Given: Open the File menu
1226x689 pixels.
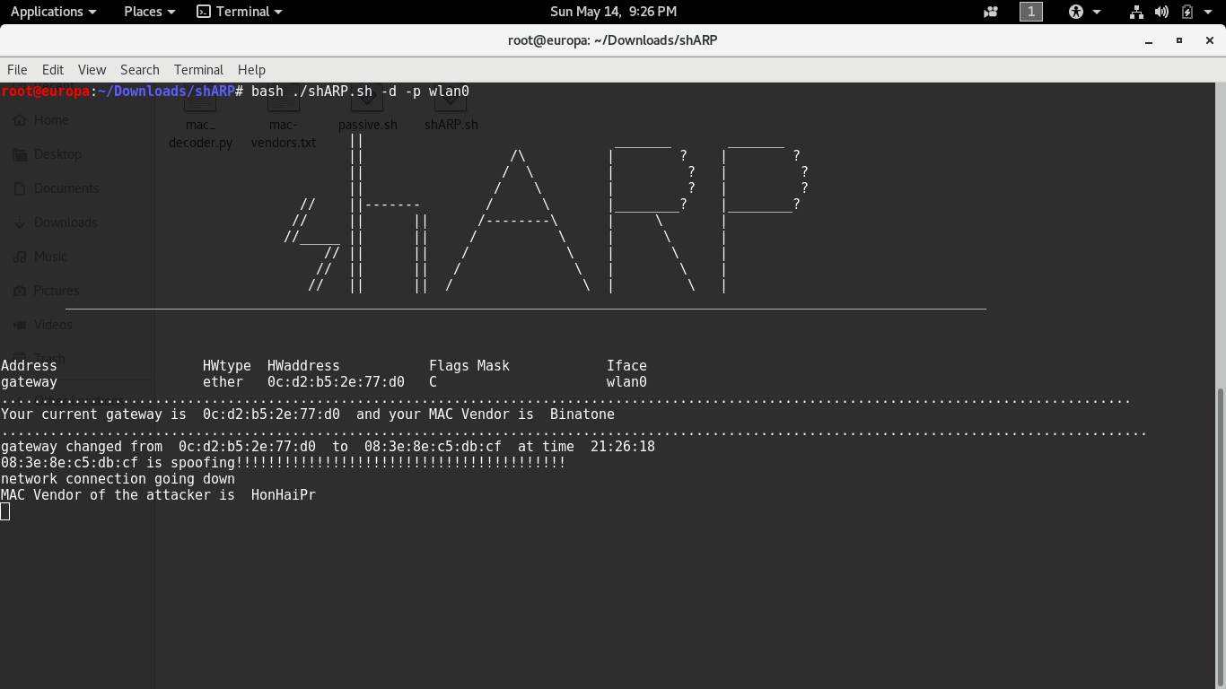Looking at the screenshot, I should 17,69.
